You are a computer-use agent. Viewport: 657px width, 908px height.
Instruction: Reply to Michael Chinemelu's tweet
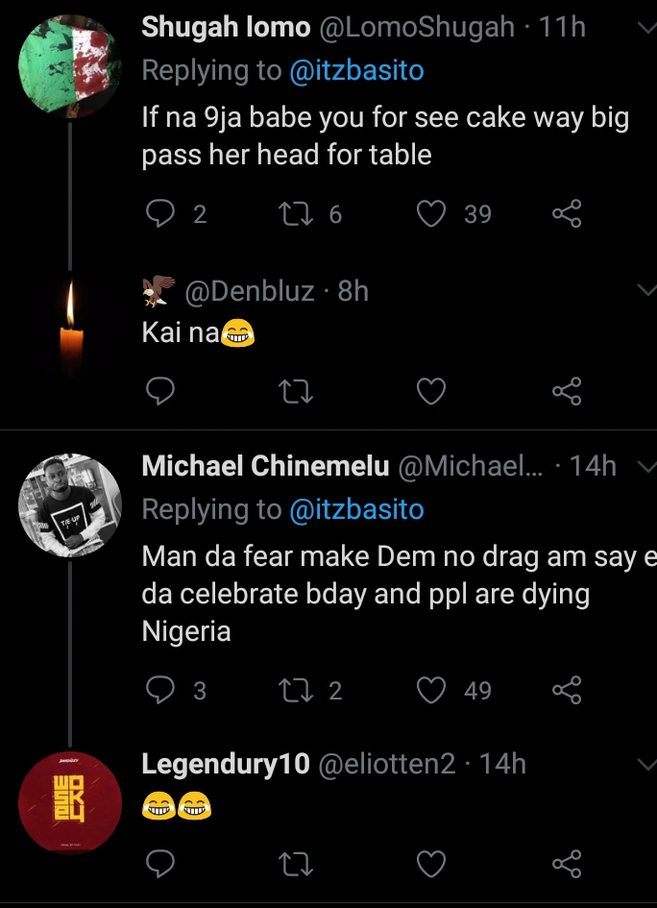pyautogui.click(x=159, y=691)
